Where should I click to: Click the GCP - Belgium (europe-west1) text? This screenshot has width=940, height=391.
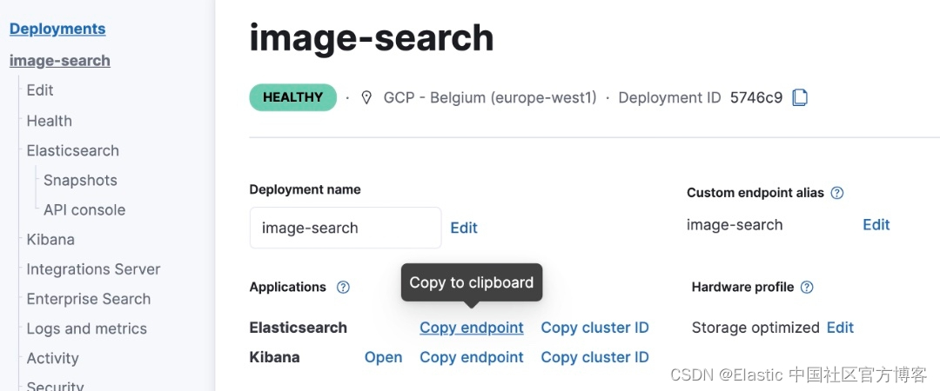(x=490, y=97)
